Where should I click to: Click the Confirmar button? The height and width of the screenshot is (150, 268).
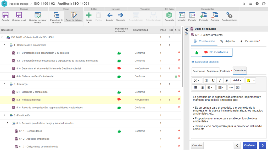[x=250, y=145]
